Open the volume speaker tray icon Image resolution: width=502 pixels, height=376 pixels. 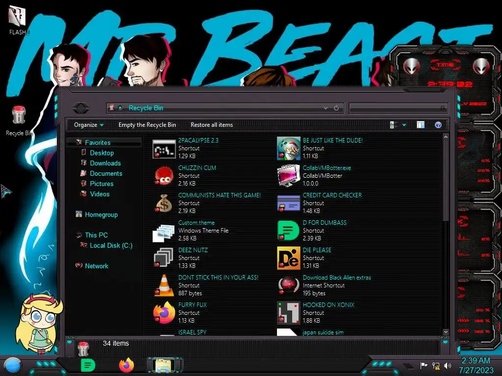[448, 366]
